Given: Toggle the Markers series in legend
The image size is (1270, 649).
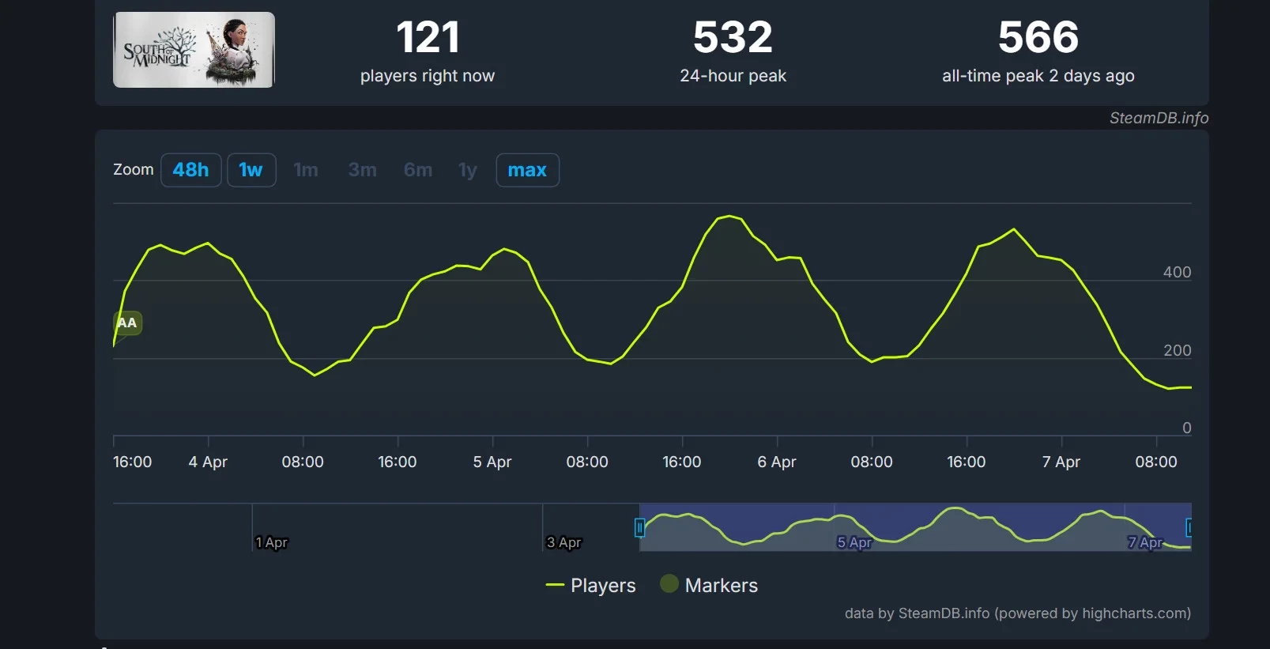Looking at the screenshot, I should coord(721,586).
